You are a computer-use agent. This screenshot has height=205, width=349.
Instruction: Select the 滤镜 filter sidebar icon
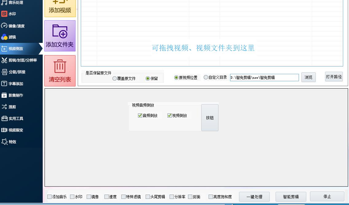[x=4, y=37]
